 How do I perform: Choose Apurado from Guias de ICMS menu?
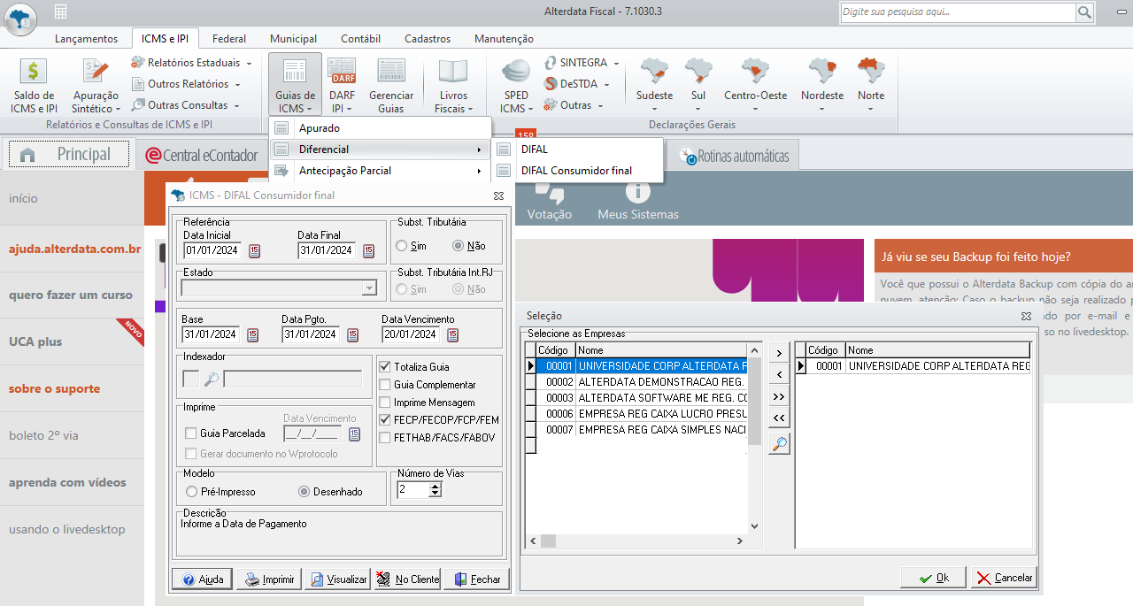point(380,128)
